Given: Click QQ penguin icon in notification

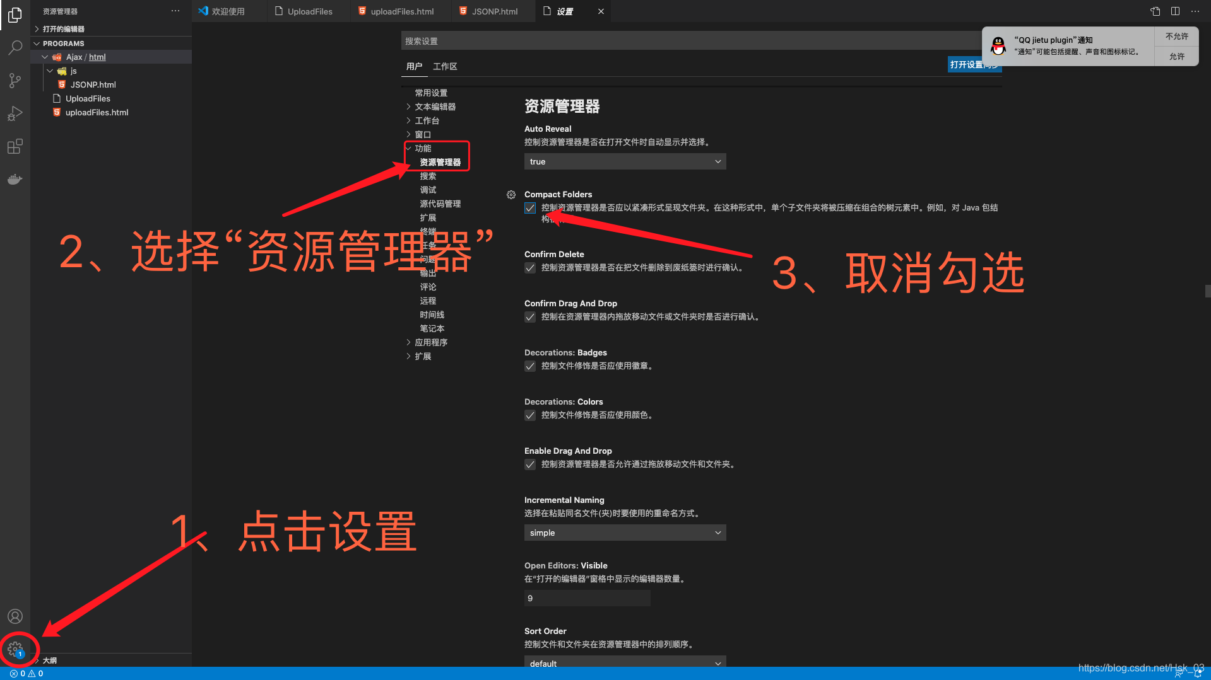Looking at the screenshot, I should (x=998, y=46).
